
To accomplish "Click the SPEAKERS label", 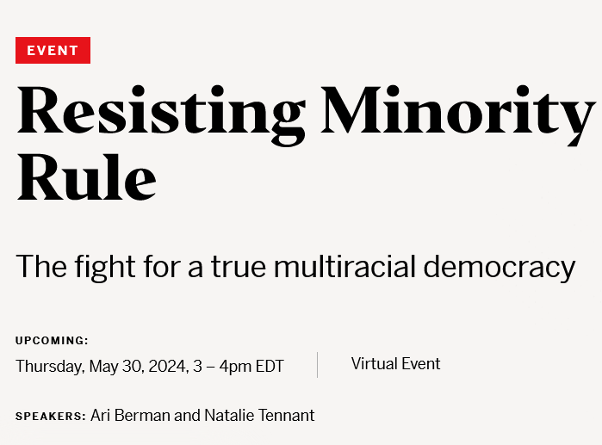I will pos(50,417).
